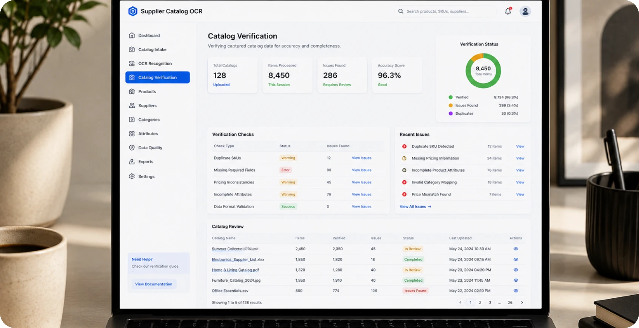
Task: Click View for Duplicate SKU Detected
Action: tap(520, 146)
